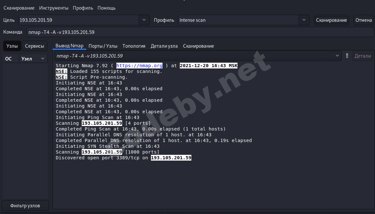Viewport: 375px width, 214px height.
Task: Open the Цель target dropdown
Action: (x=144, y=20)
